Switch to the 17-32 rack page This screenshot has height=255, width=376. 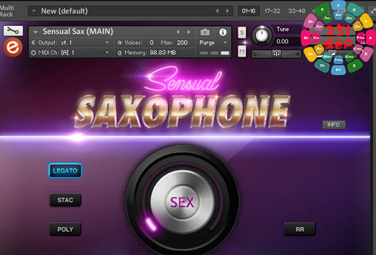[272, 11]
